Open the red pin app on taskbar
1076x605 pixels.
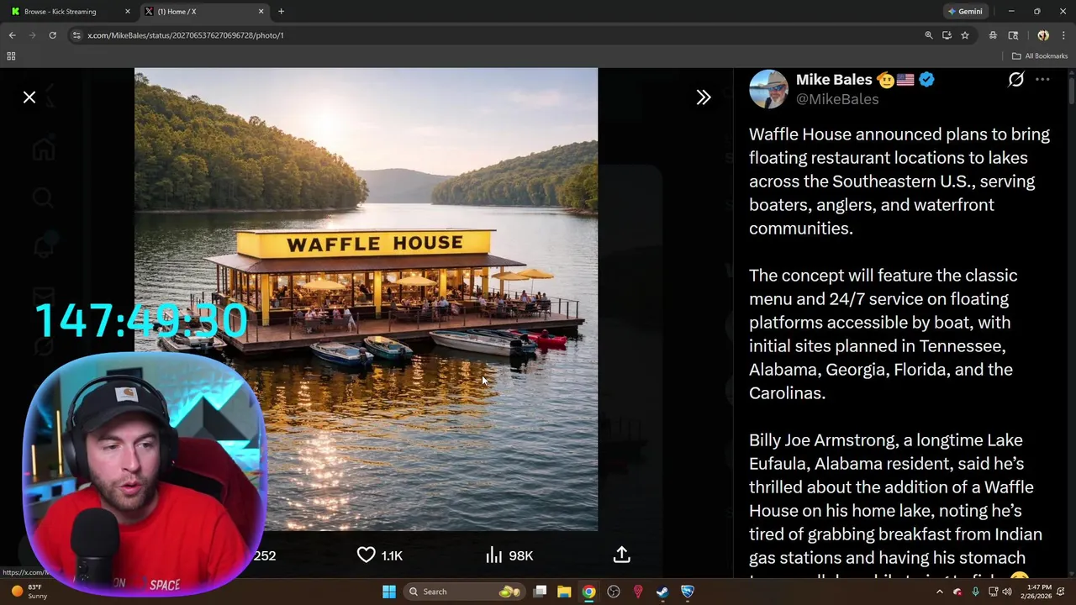click(638, 592)
